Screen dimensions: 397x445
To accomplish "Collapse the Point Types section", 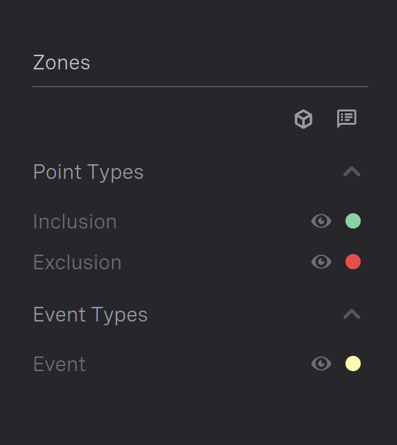I will pyautogui.click(x=352, y=172).
